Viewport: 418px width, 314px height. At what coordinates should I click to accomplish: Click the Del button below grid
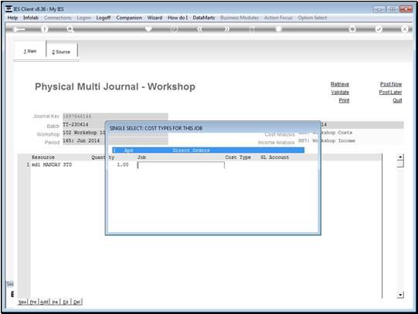(76, 302)
